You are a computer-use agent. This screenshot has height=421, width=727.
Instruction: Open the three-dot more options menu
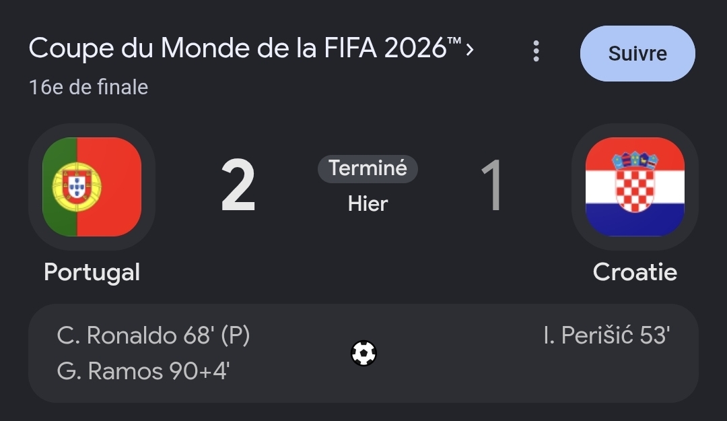coord(536,51)
